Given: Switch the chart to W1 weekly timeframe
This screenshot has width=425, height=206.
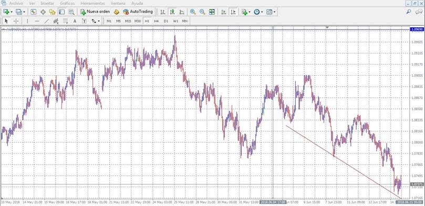Looking at the screenshot, I should (x=175, y=21).
